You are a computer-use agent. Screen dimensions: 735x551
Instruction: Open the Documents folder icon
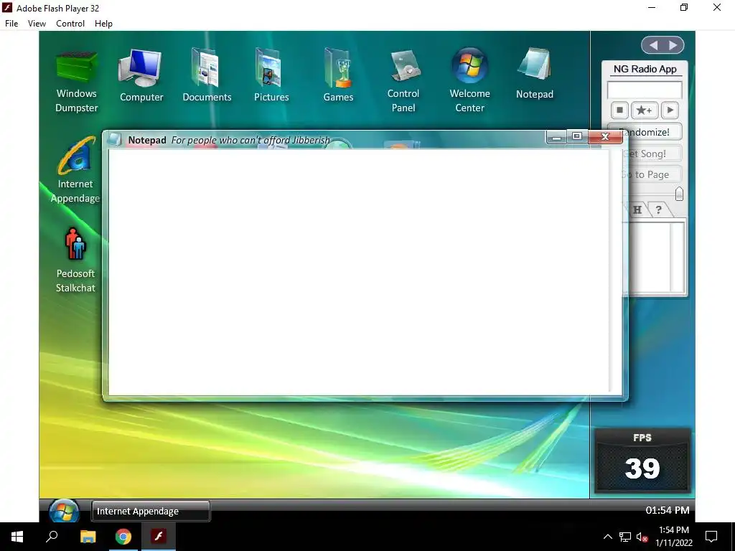(x=207, y=75)
